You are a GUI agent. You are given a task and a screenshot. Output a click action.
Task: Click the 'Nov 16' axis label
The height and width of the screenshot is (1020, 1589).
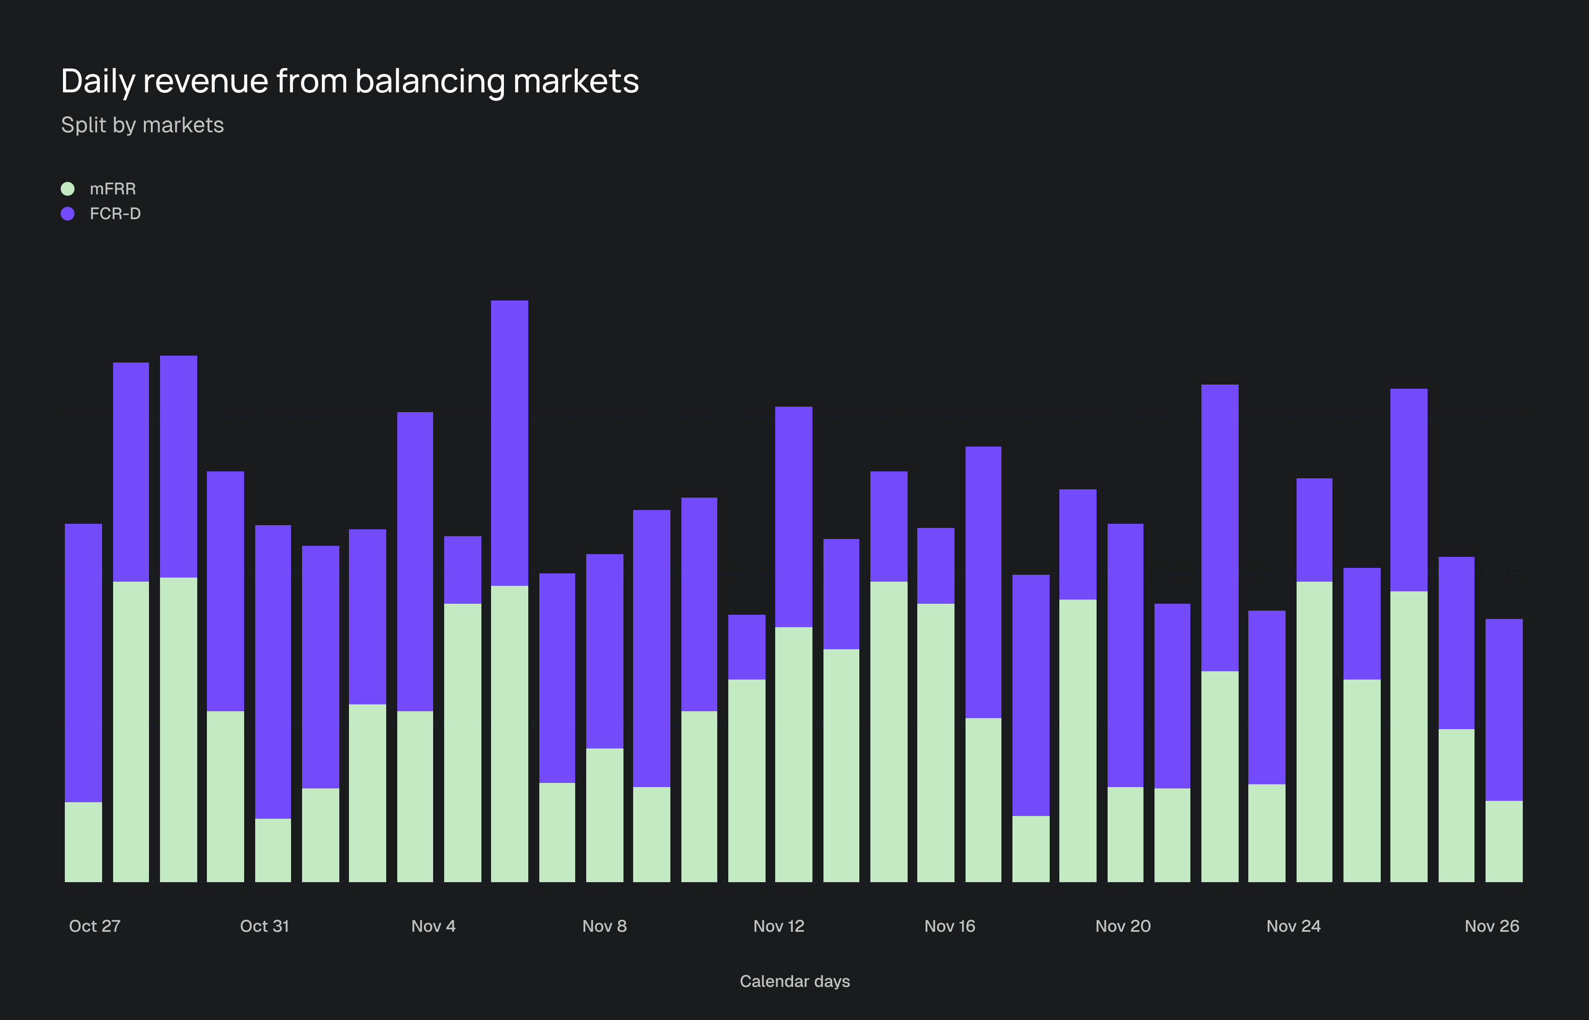coord(949,926)
